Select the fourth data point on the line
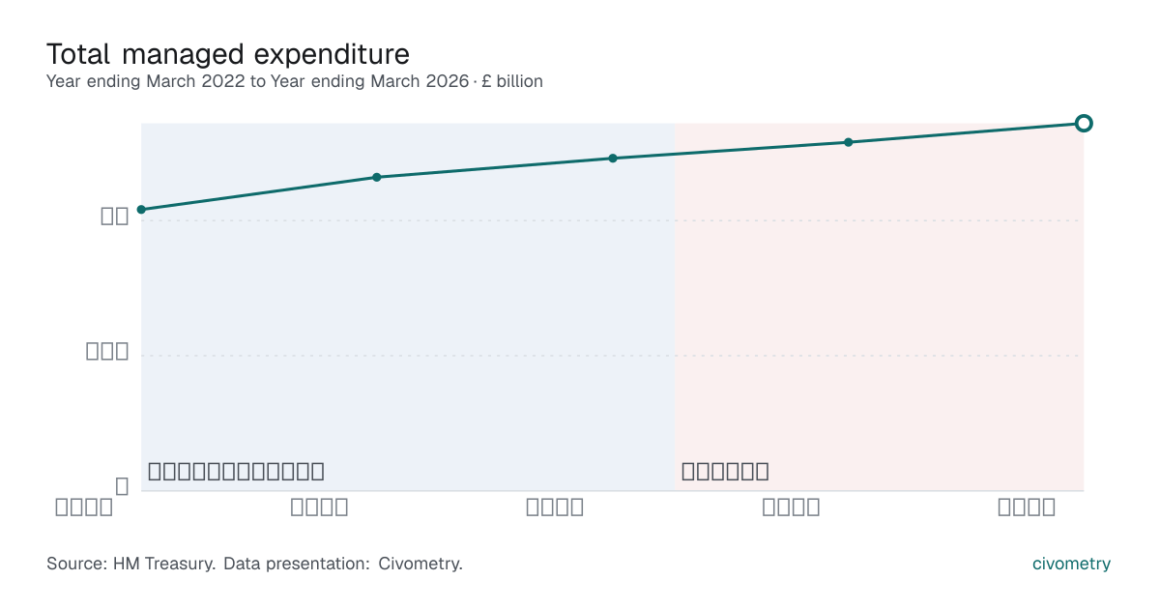Image resolution: width=1160 pixels, height=609 pixels. tap(849, 142)
